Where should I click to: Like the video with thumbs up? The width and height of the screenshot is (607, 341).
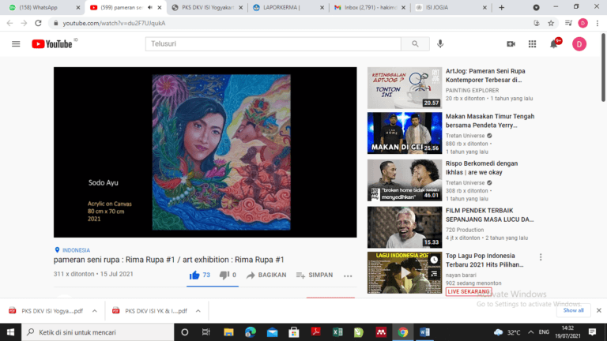[194, 275]
